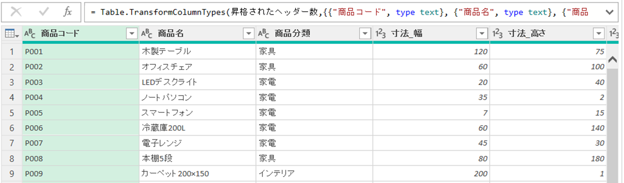
Task: Click the ABC type icon of 商品分類 column
Action: click(264, 34)
